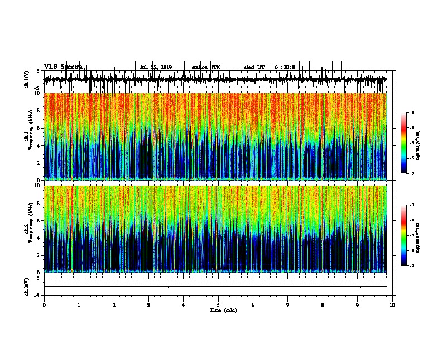
Task: Click the "-3" value on ch.1 colorbar
Action: pos(411,113)
